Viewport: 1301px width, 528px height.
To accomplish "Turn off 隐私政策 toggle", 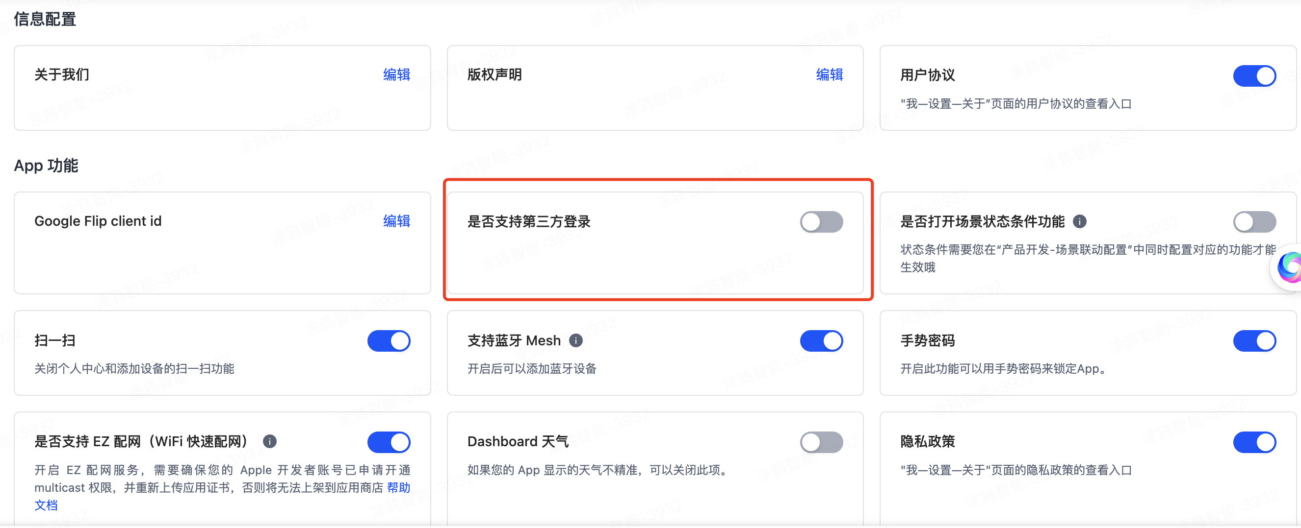I will 1254,443.
